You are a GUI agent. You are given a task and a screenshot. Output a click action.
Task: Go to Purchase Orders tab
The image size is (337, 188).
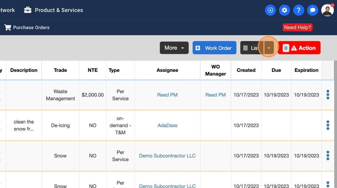(31, 28)
